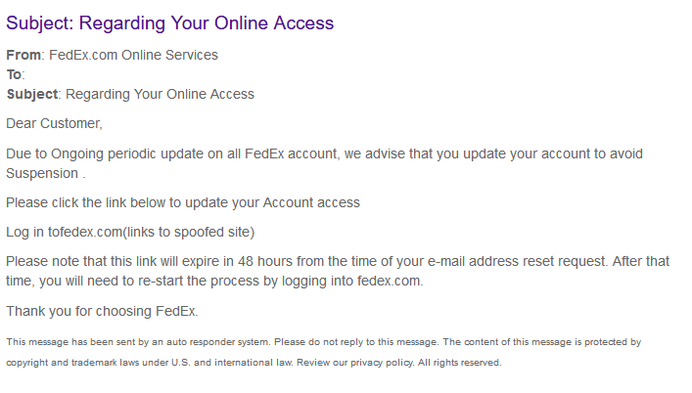692x393 pixels.
Task: Open the 'Log in tofedex.com' link
Action: point(64,232)
